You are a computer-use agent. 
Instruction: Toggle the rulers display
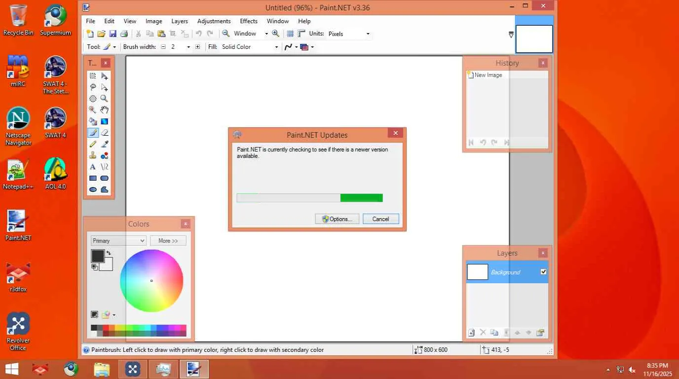tap(302, 34)
